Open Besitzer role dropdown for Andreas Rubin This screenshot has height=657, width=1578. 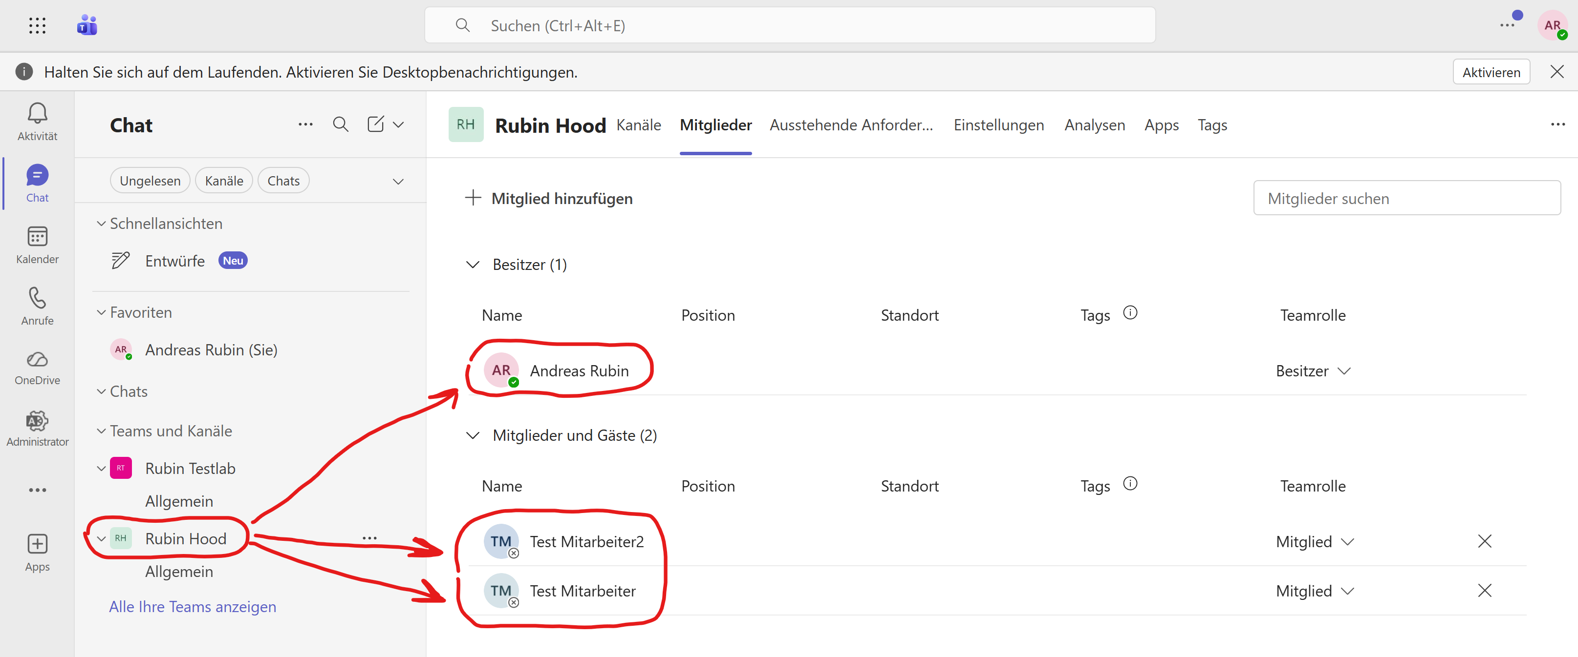click(1313, 370)
